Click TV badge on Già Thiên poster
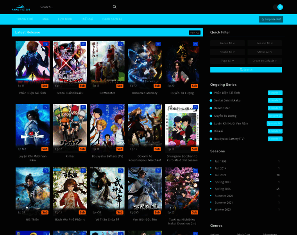The height and width of the screenshot is (235, 297). coord(46,170)
